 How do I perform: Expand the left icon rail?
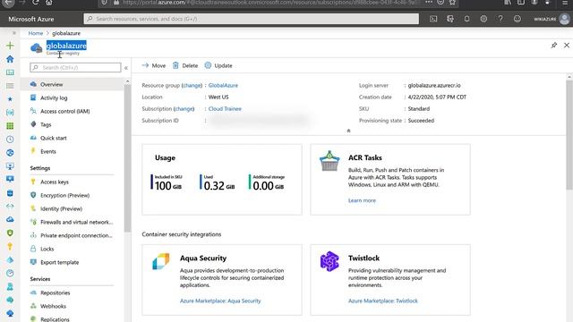pos(14,33)
